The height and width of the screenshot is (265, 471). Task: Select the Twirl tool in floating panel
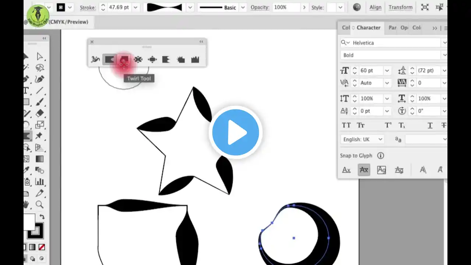point(124,59)
